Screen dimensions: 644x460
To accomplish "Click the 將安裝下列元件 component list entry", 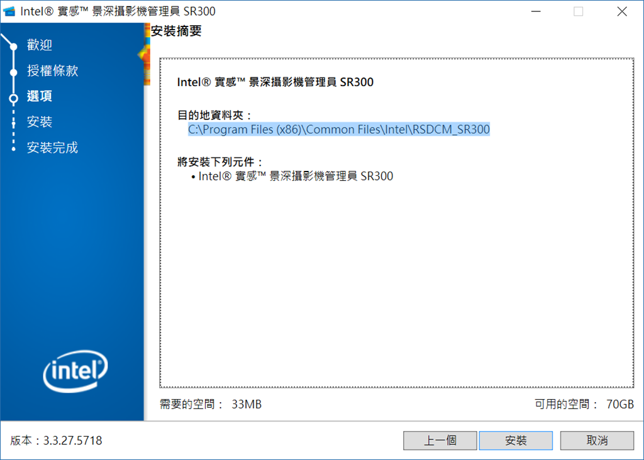I will 292,176.
